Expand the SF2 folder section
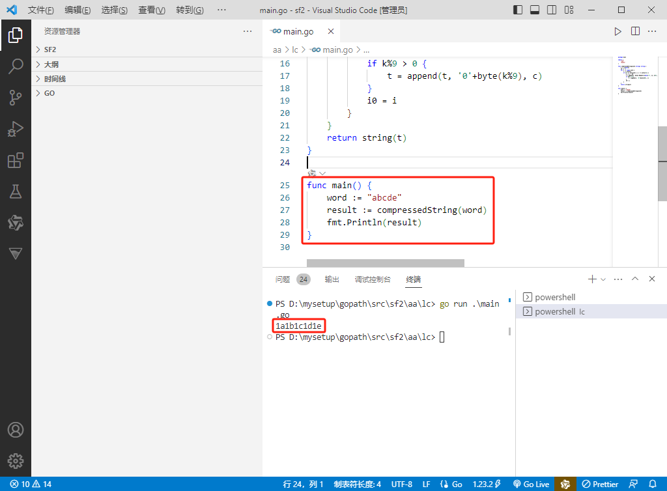This screenshot has height=491, width=667. tap(147, 49)
